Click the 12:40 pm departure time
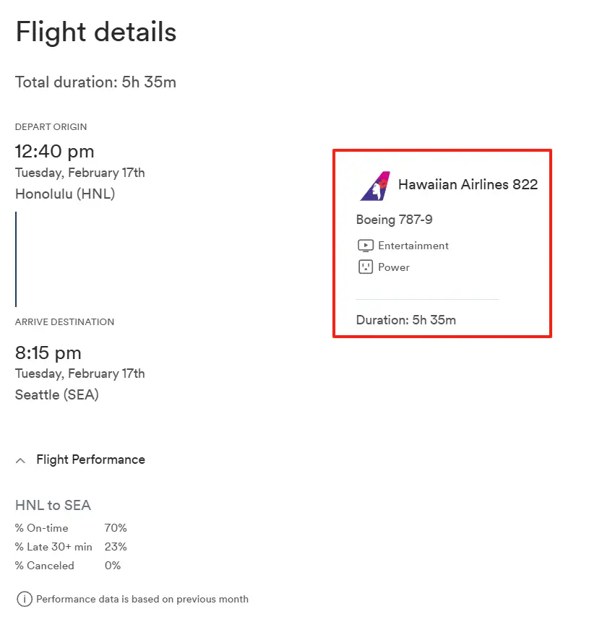The image size is (589, 622). click(55, 152)
